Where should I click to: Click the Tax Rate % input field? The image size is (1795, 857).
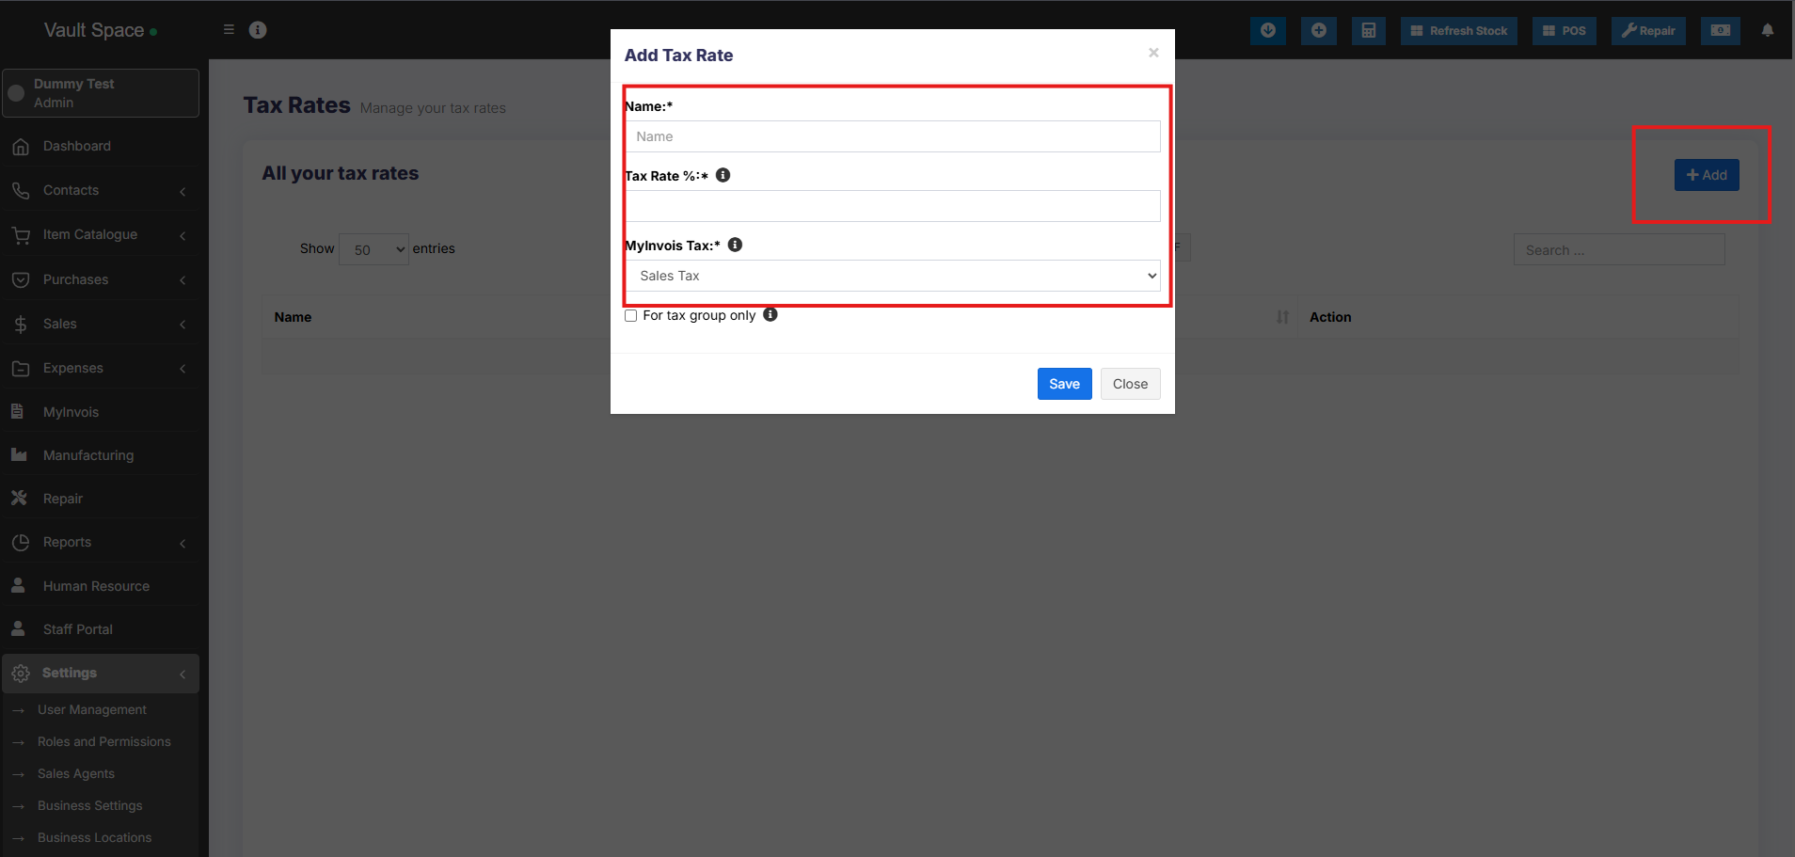click(893, 206)
